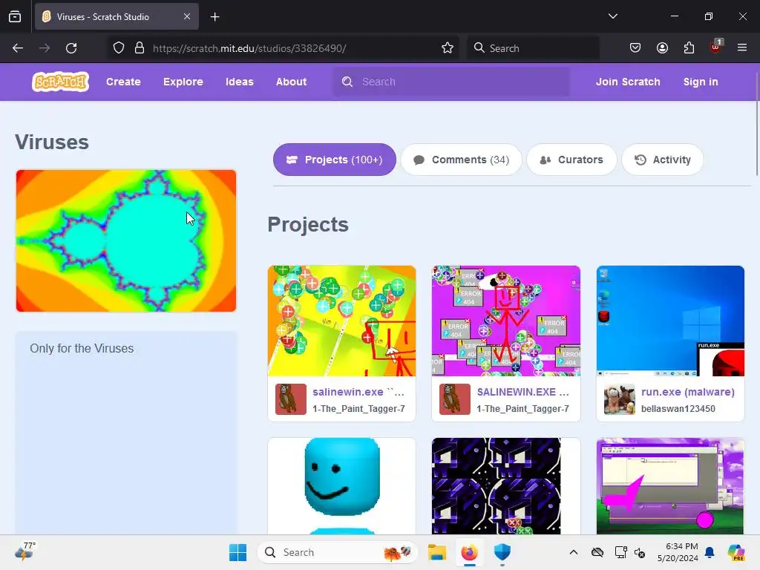
Task: Open the blue Windows desktop run.exe thumbnail
Action: pos(670,321)
